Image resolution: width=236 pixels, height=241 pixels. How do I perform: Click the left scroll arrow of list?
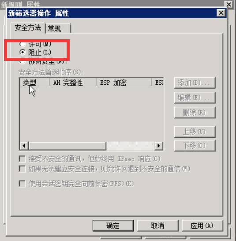coord(24,146)
